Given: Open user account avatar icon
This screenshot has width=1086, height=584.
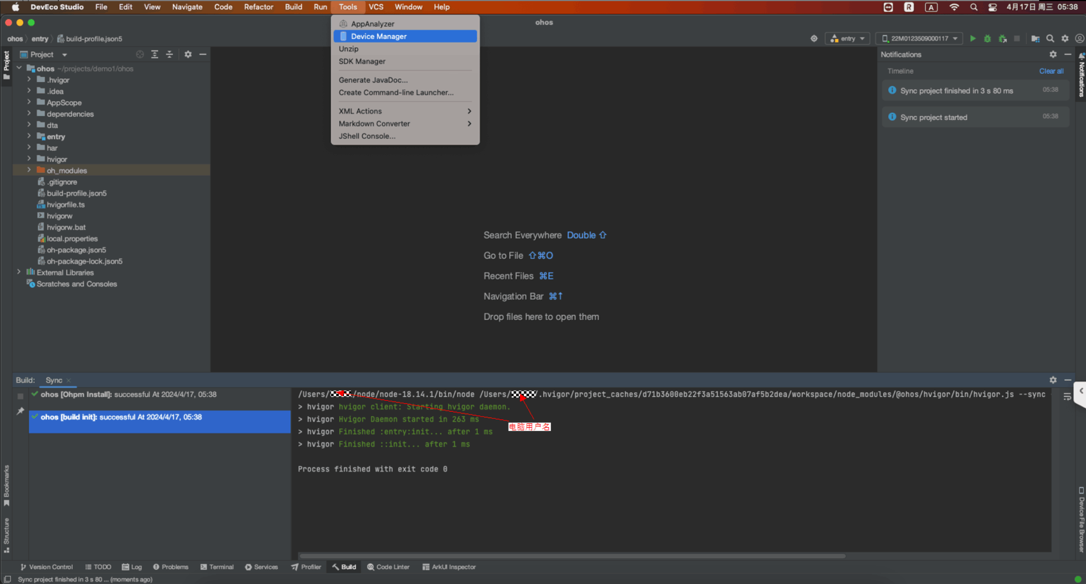Looking at the screenshot, I should [x=1080, y=39].
